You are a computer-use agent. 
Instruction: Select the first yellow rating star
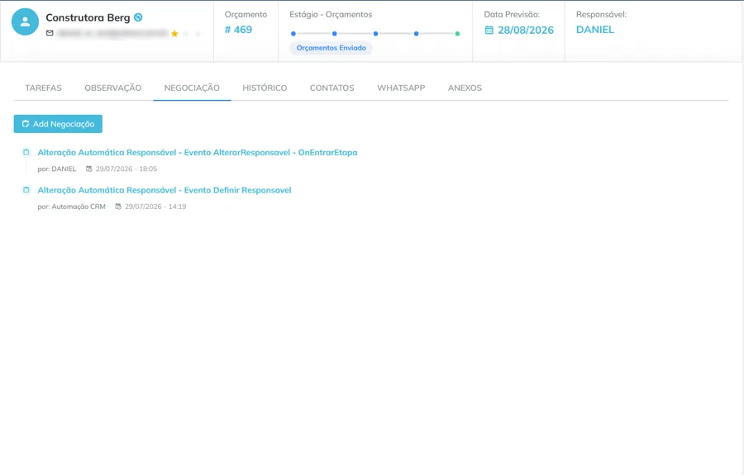click(x=174, y=34)
